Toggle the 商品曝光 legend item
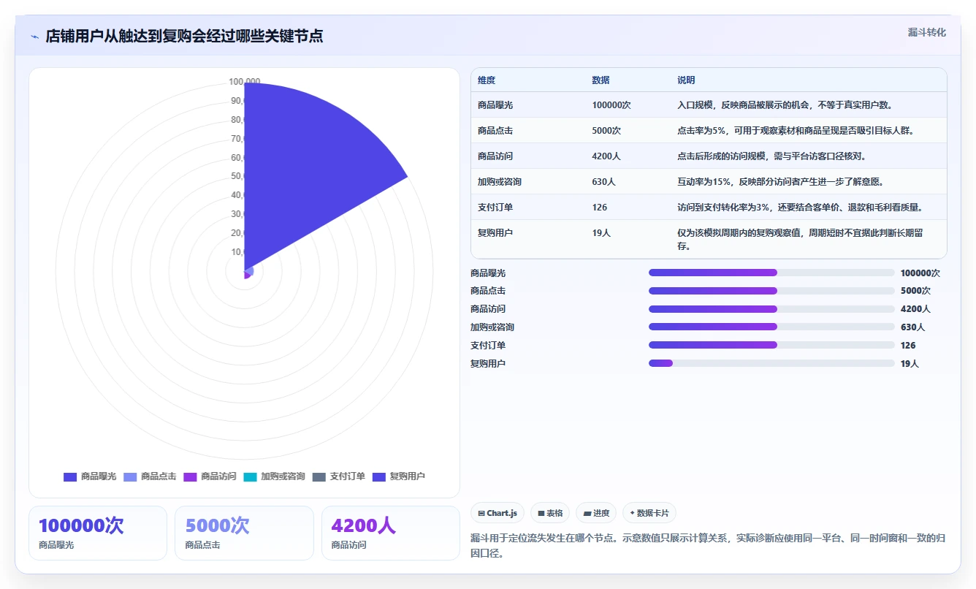The width and height of the screenshot is (976, 589). pyautogui.click(x=90, y=476)
